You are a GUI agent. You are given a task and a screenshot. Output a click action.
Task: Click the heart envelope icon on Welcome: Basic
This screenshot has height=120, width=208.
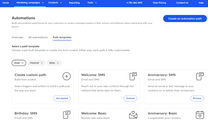(133, 115)
